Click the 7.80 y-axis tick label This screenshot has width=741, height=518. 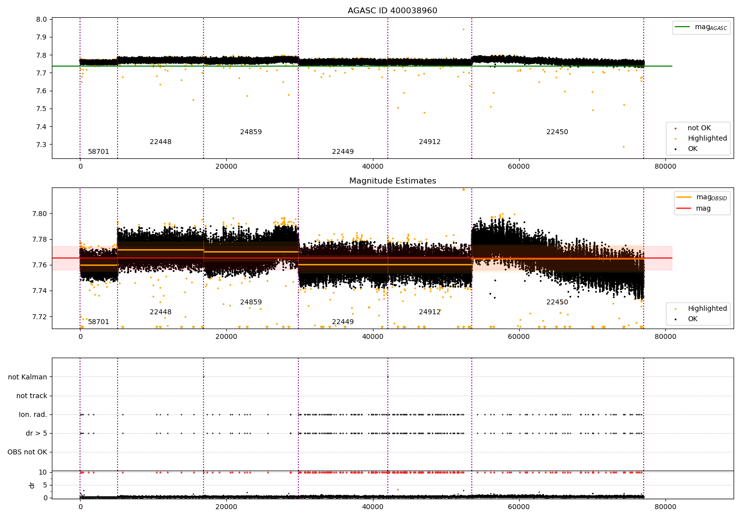40,214
